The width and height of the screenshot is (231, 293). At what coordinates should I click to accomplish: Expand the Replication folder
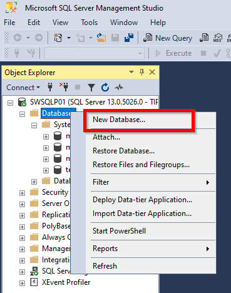coord(22,215)
